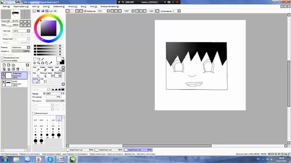This screenshot has width=291, height=163.
Task: Open the rotation angle dropdown in toolbar
Action: pos(133,11)
